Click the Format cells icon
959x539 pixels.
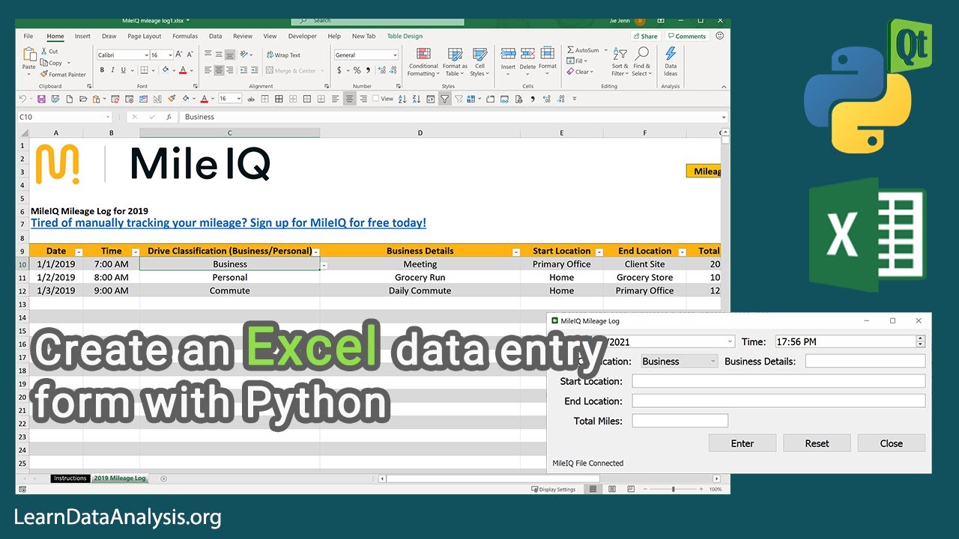[x=548, y=54]
